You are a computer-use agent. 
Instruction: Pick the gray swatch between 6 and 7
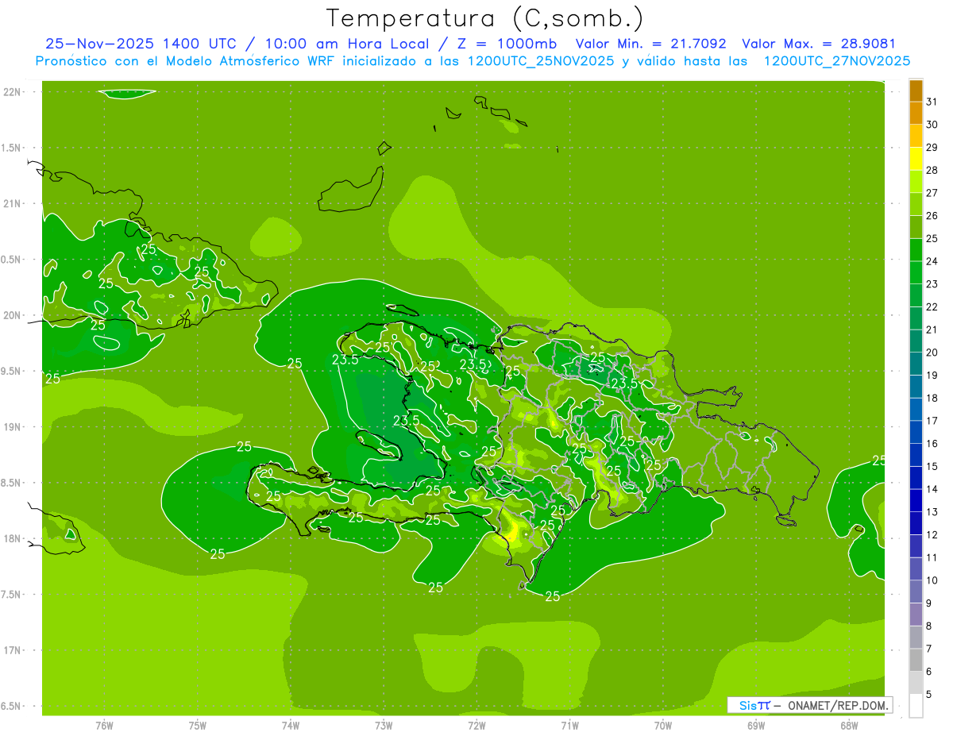(x=916, y=660)
